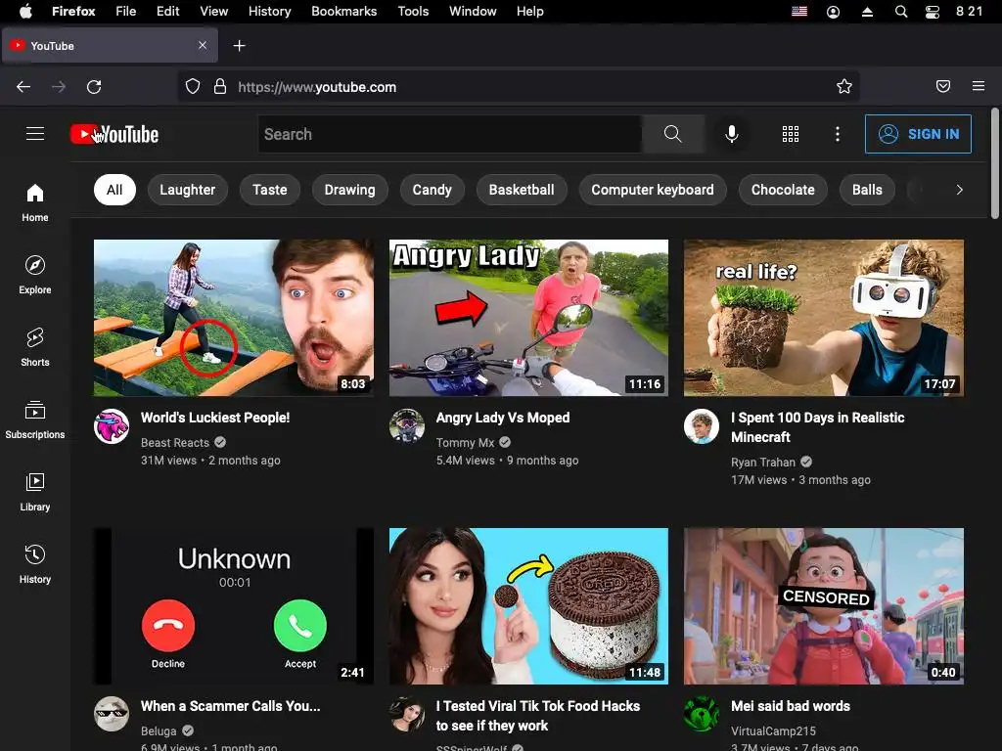Filter by Laughter chip
This screenshot has width=1002, height=751.
(x=187, y=190)
